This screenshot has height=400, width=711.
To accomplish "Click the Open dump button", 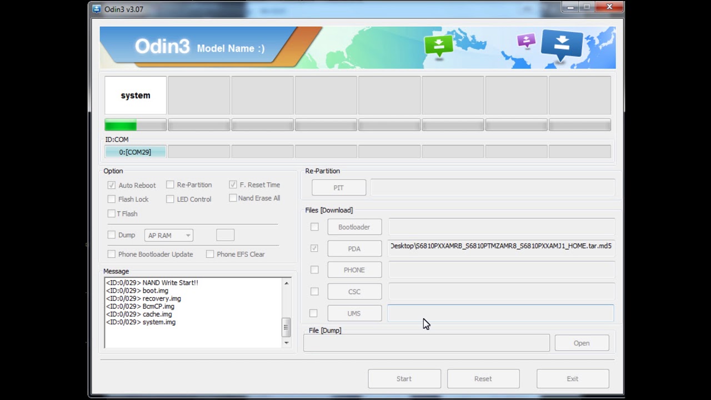I will tap(582, 343).
